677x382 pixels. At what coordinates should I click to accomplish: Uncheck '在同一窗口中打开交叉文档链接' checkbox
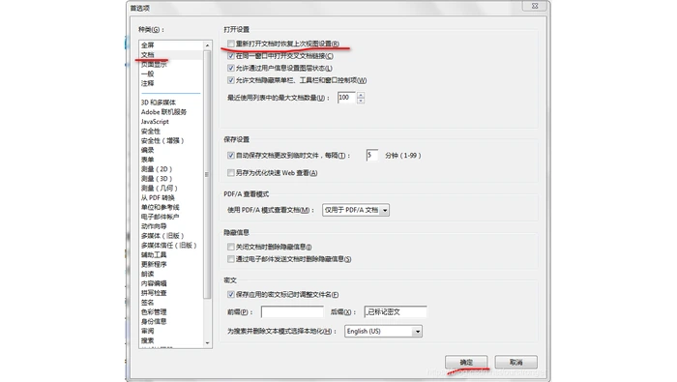(x=231, y=56)
